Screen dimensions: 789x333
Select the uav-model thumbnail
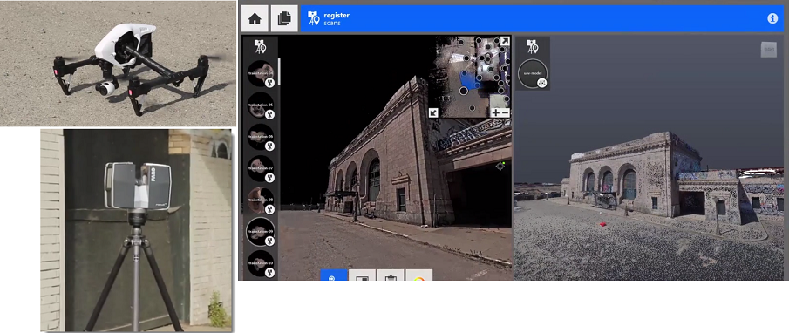pyautogui.click(x=533, y=74)
